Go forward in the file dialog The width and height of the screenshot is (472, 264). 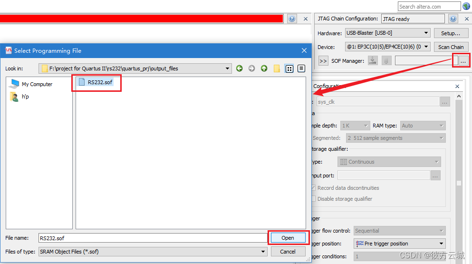(x=251, y=68)
